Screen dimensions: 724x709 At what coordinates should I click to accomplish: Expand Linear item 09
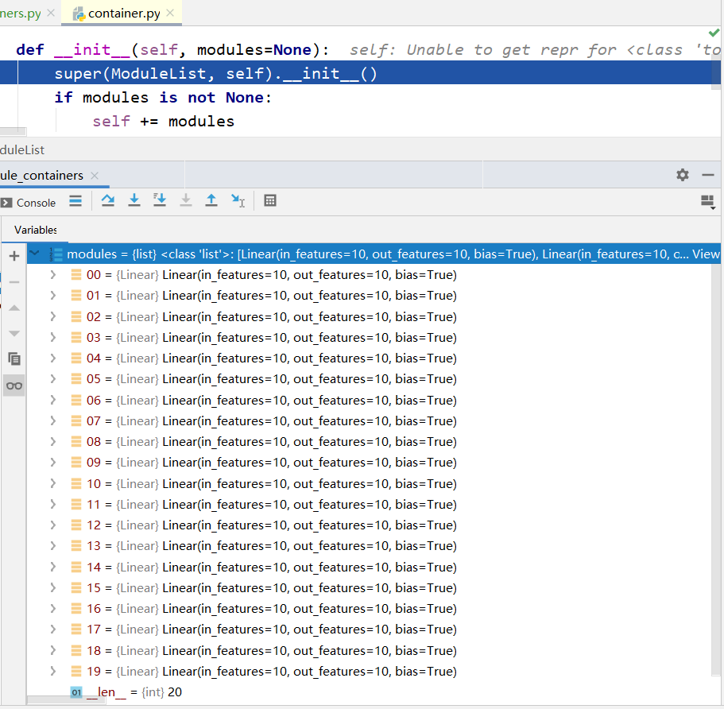click(53, 463)
